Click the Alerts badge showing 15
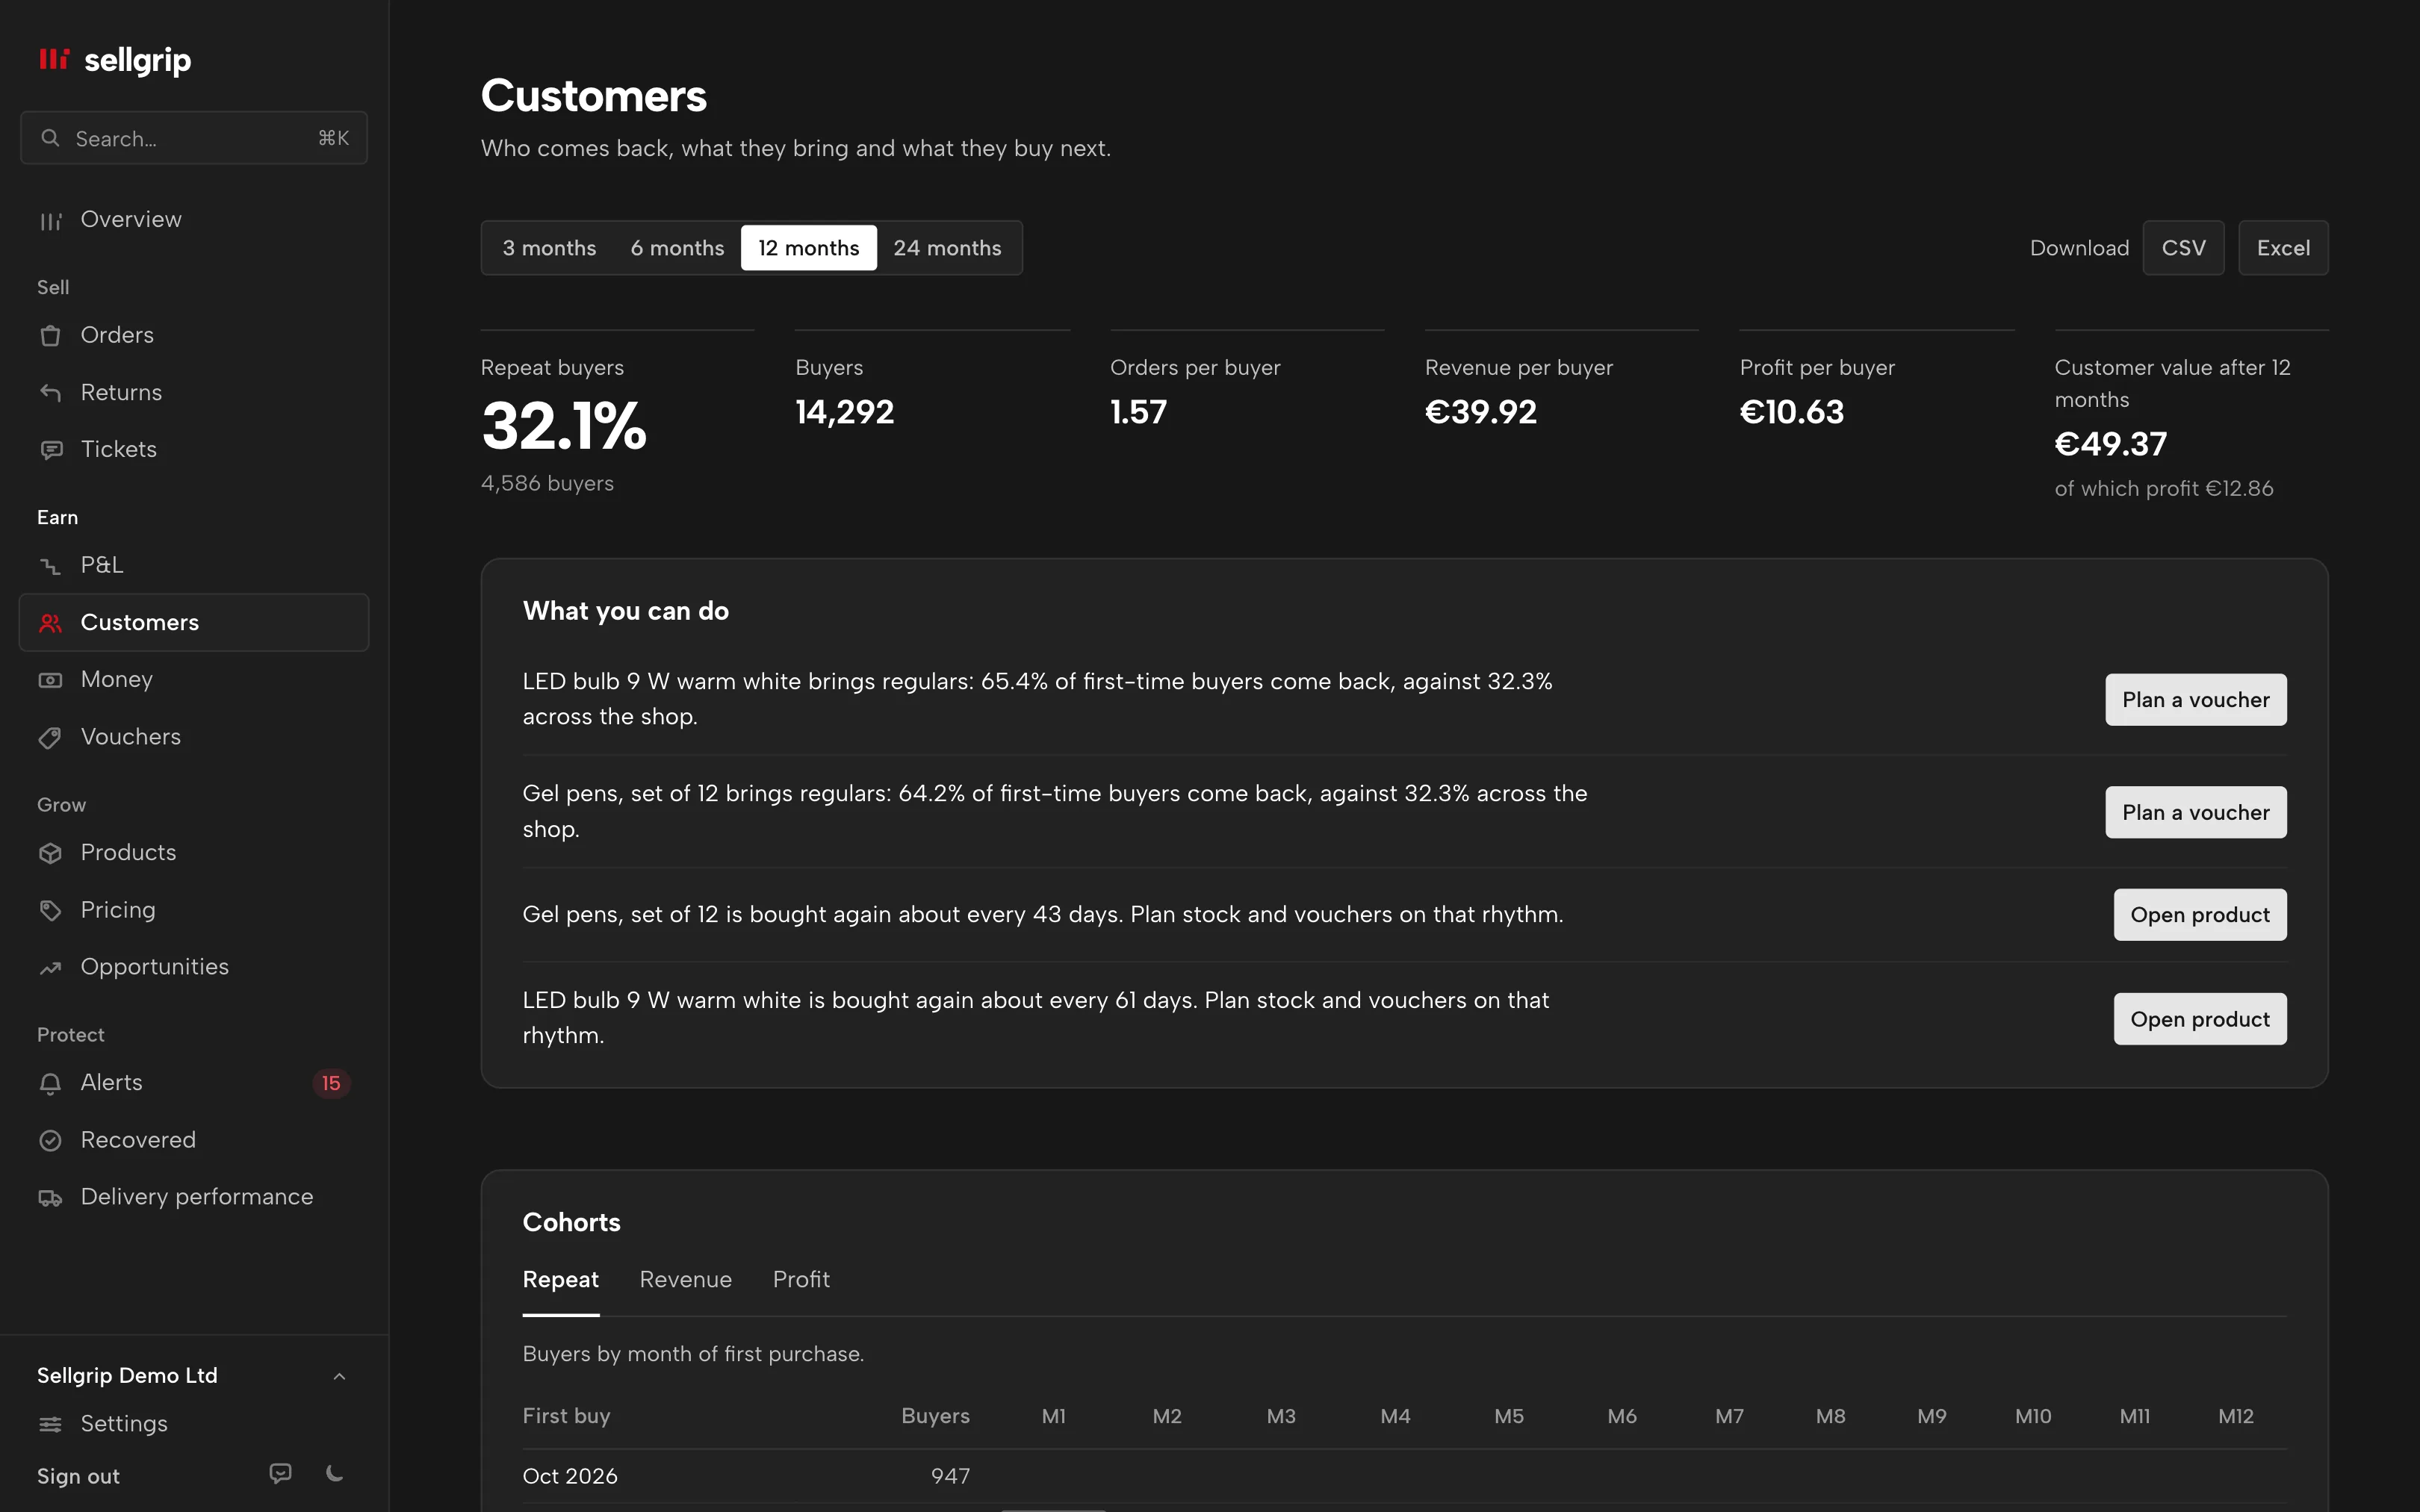 (331, 1083)
